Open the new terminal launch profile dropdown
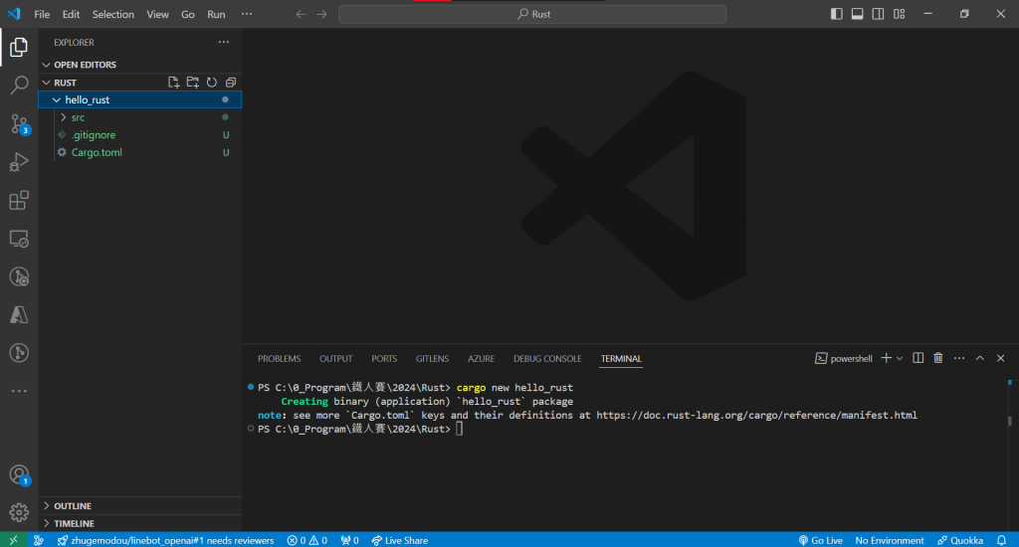 900,358
